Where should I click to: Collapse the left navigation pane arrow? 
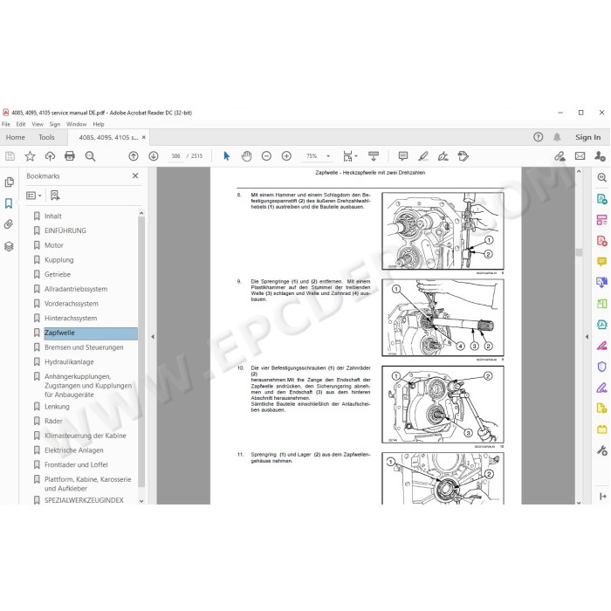pyautogui.click(x=153, y=336)
